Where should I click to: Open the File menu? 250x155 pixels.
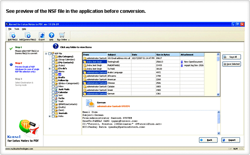pyautogui.click(x=10, y=29)
